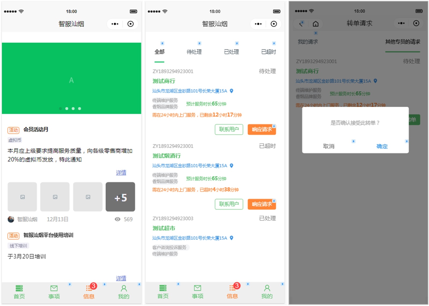Tap the location pin beside 测试烟酒行 address

coord(232,166)
